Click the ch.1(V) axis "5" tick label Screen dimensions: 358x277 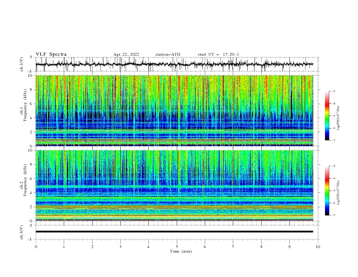point(32,57)
